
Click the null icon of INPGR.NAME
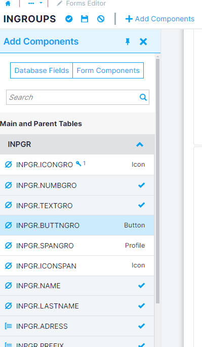8,286
